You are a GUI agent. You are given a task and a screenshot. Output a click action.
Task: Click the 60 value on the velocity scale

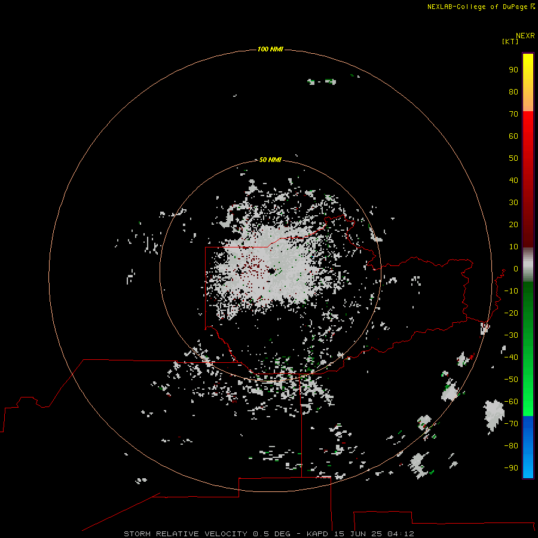[x=513, y=136]
